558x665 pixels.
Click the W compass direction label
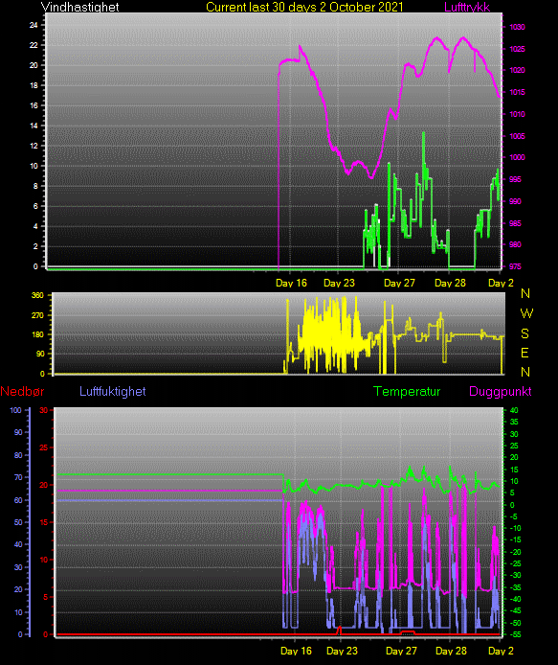coord(526,313)
